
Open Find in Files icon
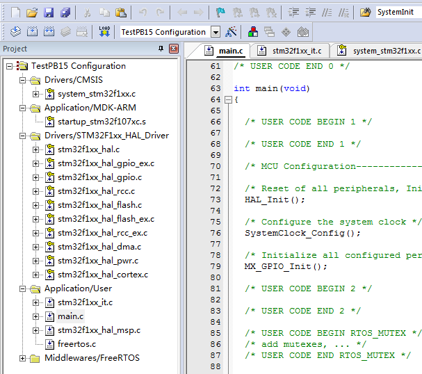point(365,13)
